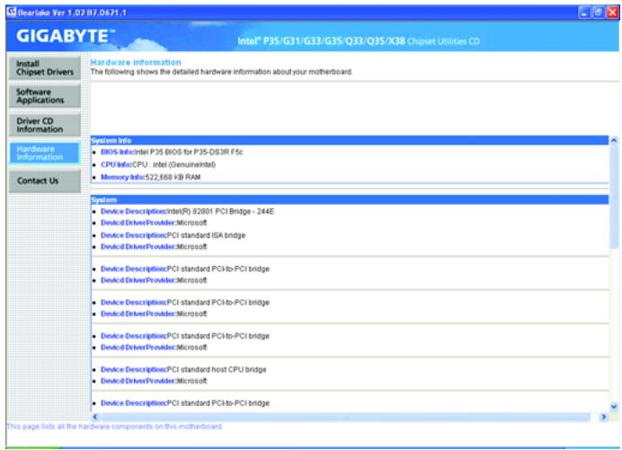Click Microsoft provider under ISA bridge

tap(154, 247)
